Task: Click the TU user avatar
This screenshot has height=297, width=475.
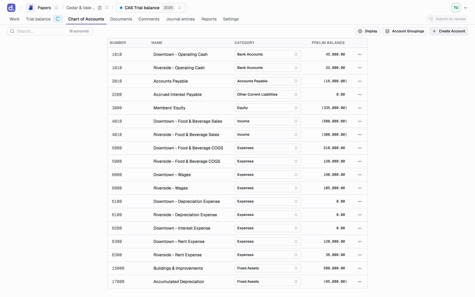Action: point(456,8)
